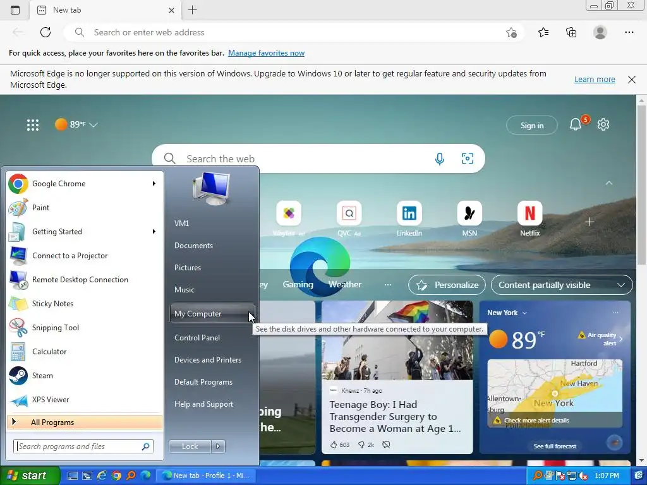Switch to the Gaming feed tab
647x485 pixels.
[x=298, y=285]
